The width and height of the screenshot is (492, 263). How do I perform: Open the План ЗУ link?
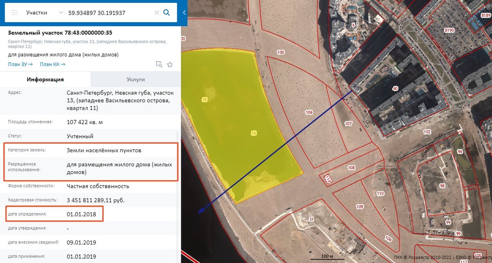(20, 64)
